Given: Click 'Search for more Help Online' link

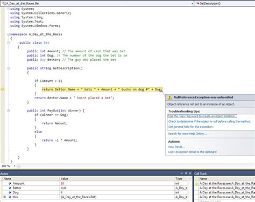Looking at the screenshot, I should click(187, 134).
